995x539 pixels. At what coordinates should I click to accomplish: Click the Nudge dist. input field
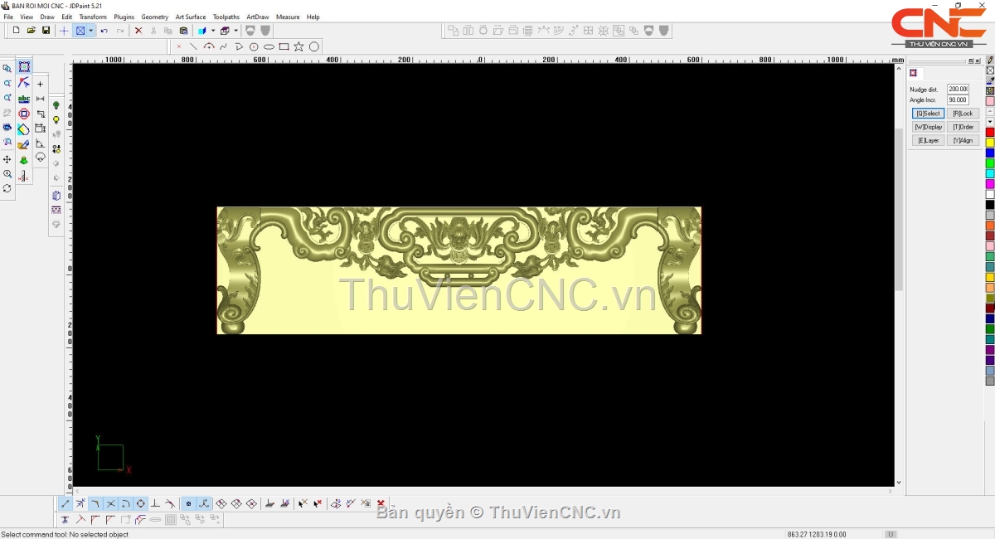point(958,89)
